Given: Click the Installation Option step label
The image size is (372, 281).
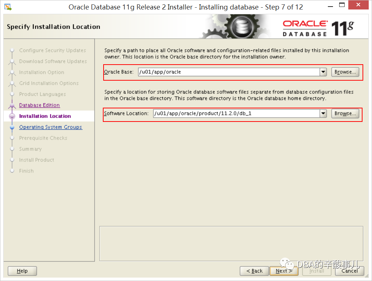Looking at the screenshot, I should (x=42, y=72).
